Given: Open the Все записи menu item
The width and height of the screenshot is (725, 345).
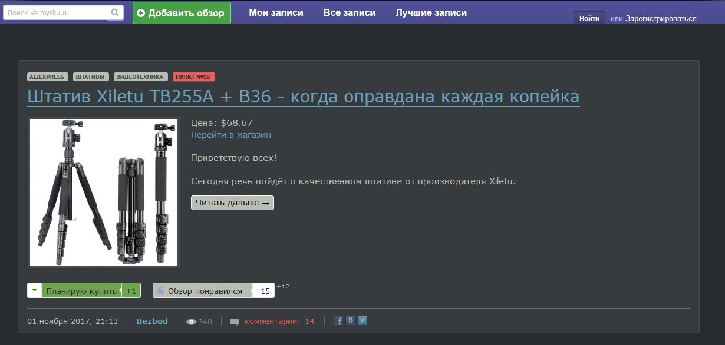Looking at the screenshot, I should pos(350,12).
